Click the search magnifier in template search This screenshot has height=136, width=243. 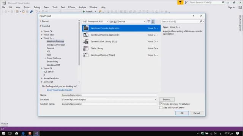201,22
